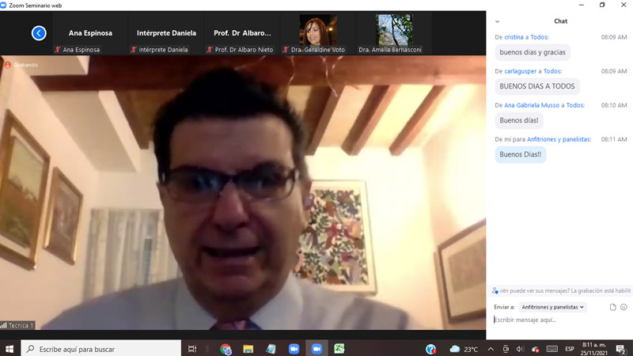
Task: Click the message 'Buenos días!' from Ana Gabriela
Action: pos(519,120)
